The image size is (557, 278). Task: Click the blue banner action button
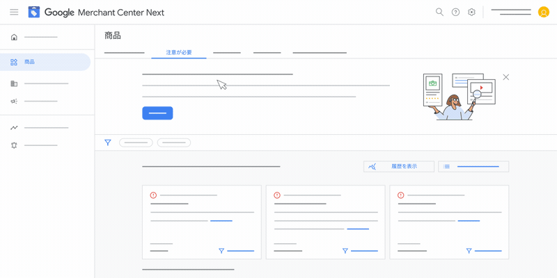[x=157, y=113]
